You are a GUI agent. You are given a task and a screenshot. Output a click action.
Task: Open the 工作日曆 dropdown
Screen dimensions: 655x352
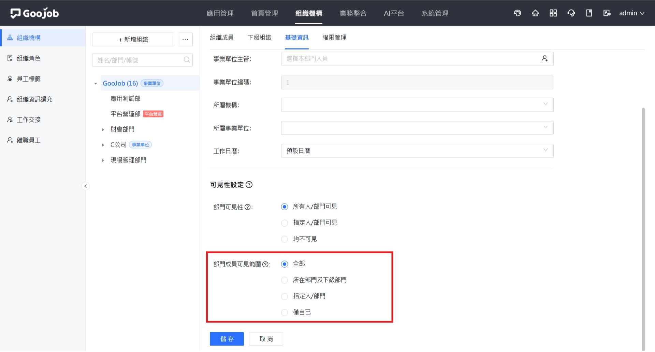tap(417, 151)
